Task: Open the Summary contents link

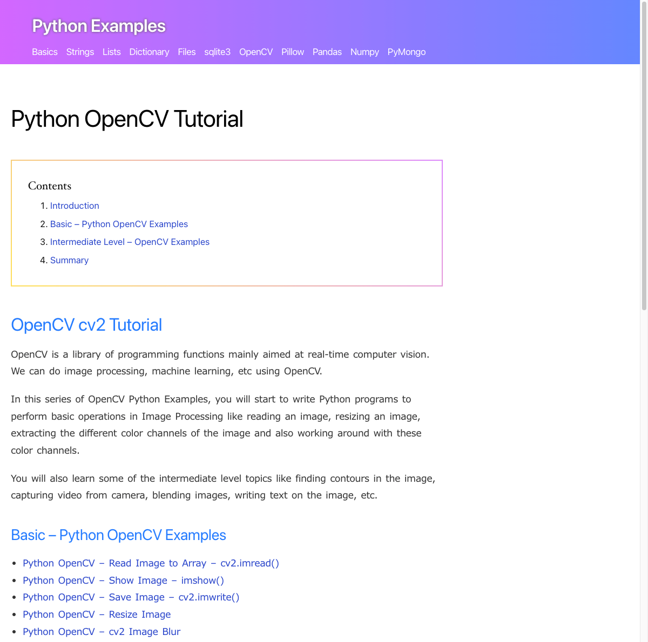Action: pyautogui.click(x=69, y=260)
